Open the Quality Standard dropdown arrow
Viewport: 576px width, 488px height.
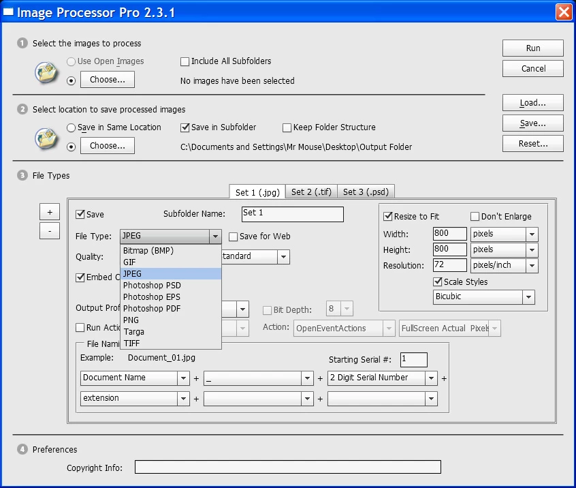pyautogui.click(x=283, y=257)
